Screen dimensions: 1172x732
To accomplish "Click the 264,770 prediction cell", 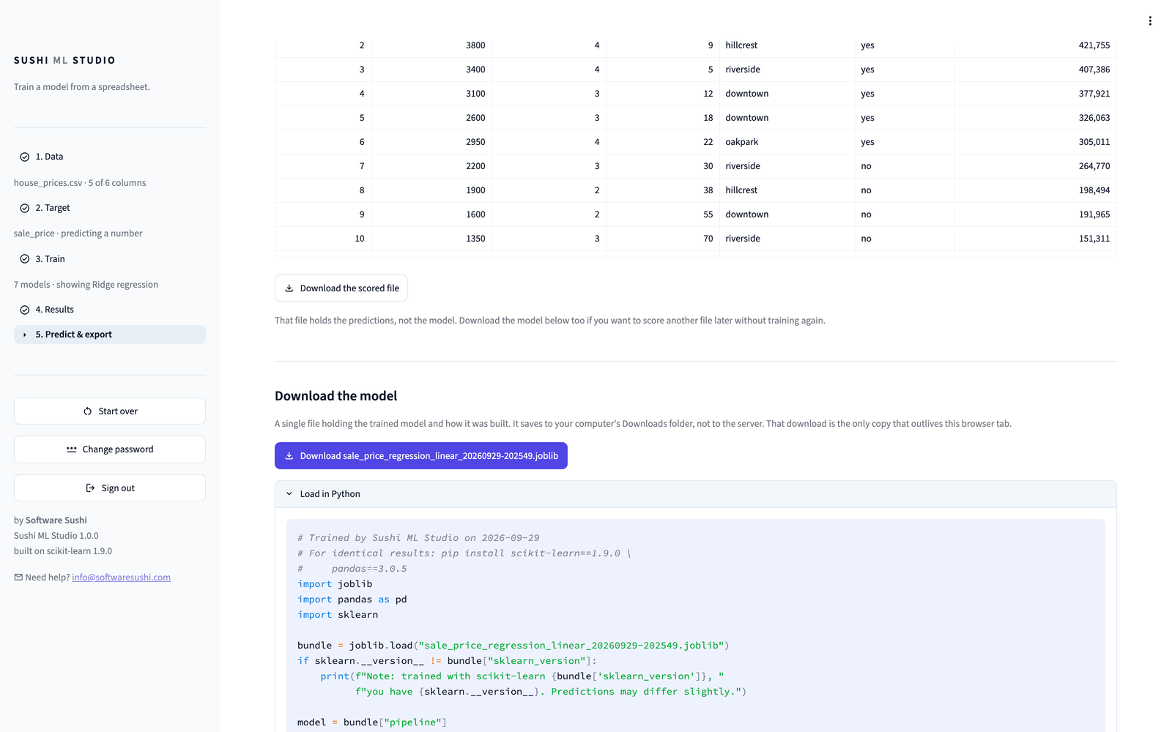I will (x=1036, y=166).
